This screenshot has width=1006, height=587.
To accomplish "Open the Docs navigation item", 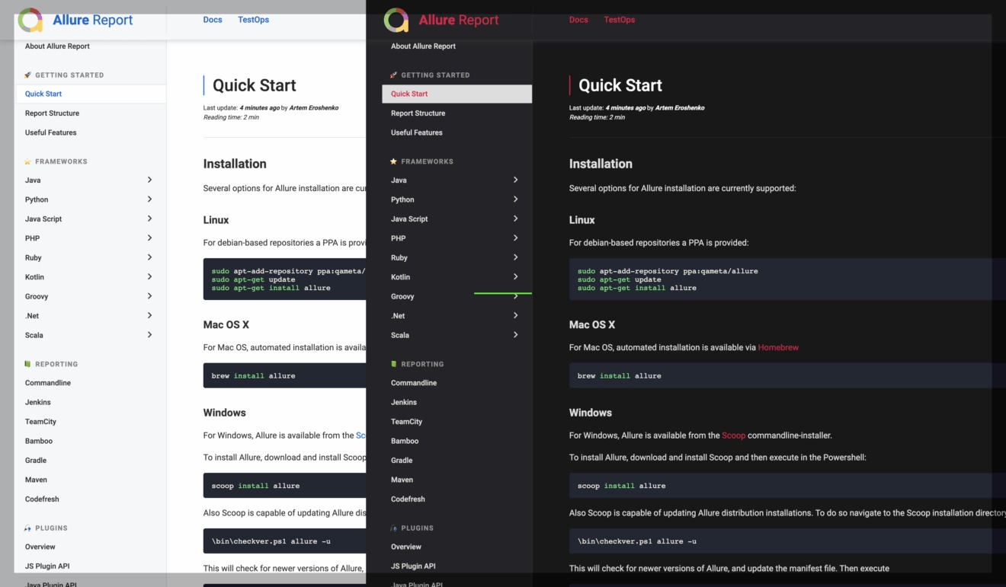I will click(x=213, y=19).
